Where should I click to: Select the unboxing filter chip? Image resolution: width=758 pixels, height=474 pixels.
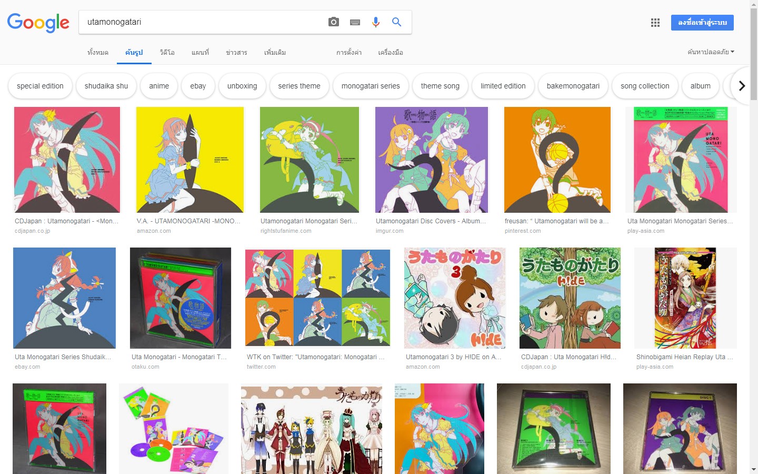tap(242, 86)
